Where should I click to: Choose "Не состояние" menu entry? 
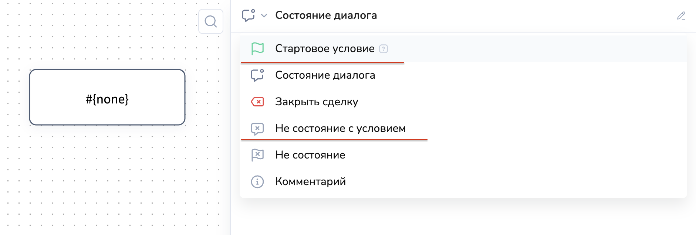tap(310, 155)
